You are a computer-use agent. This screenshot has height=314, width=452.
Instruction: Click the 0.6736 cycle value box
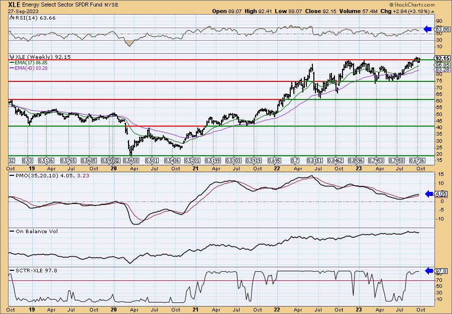point(417,160)
